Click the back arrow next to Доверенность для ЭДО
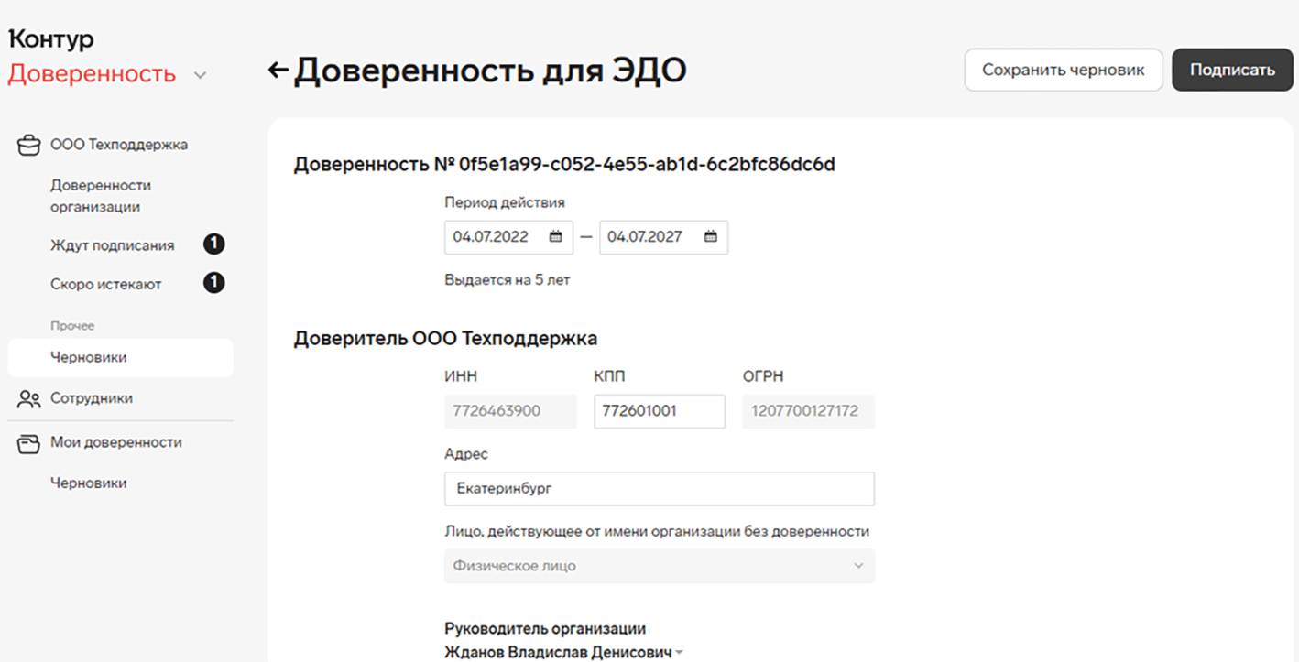 [278, 71]
